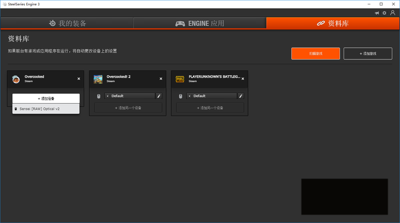The height and width of the screenshot is (223, 400).
Task: Choose Sensei [RAW] Optical v2 from dropdown list
Action: (x=46, y=109)
